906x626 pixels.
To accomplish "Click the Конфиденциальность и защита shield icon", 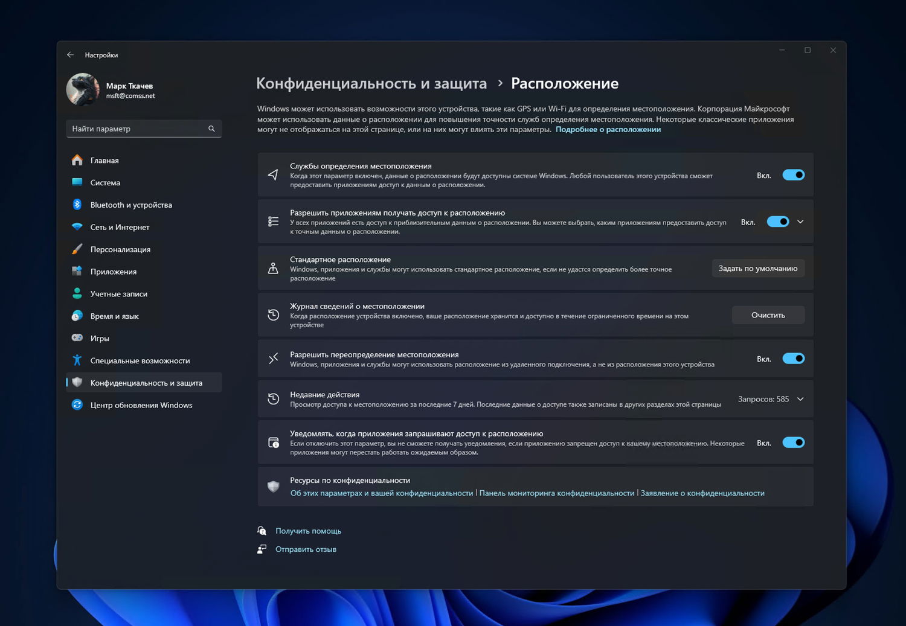I will pyautogui.click(x=77, y=383).
